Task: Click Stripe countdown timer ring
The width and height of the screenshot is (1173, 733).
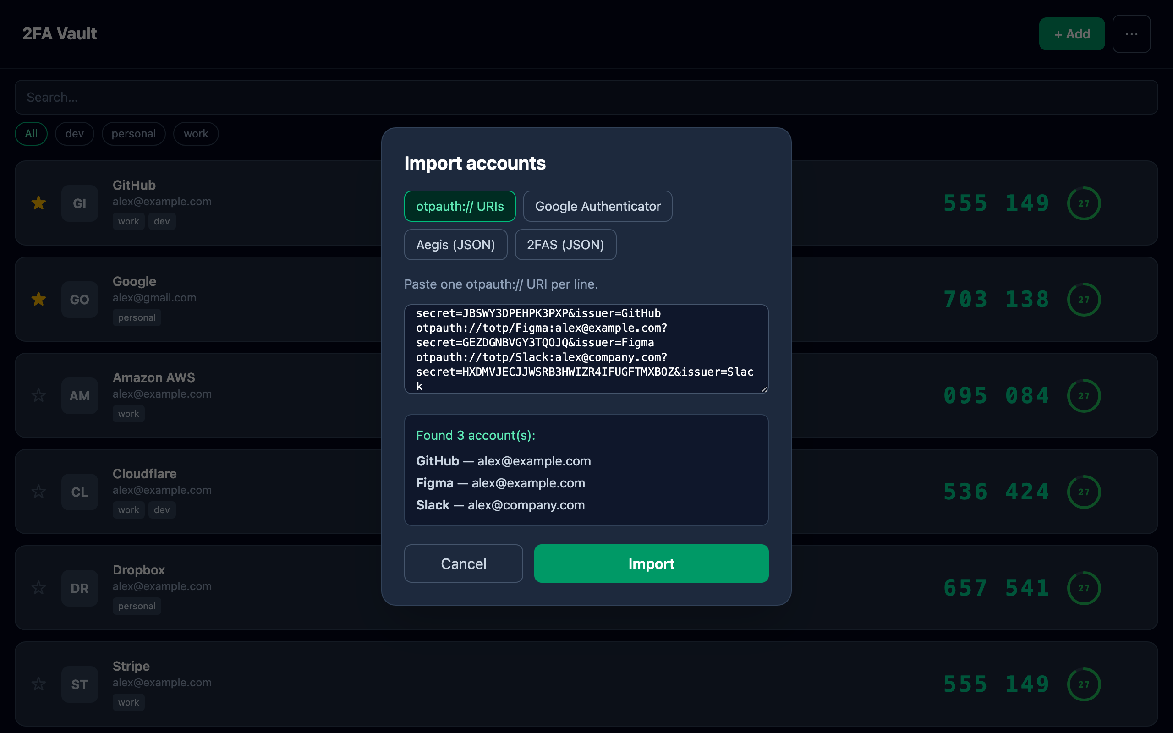Action: click(1084, 684)
